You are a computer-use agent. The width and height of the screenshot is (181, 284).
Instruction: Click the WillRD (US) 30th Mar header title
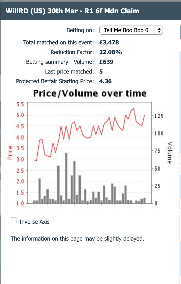[72, 11]
